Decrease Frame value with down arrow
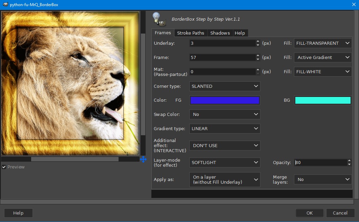 coord(258,59)
